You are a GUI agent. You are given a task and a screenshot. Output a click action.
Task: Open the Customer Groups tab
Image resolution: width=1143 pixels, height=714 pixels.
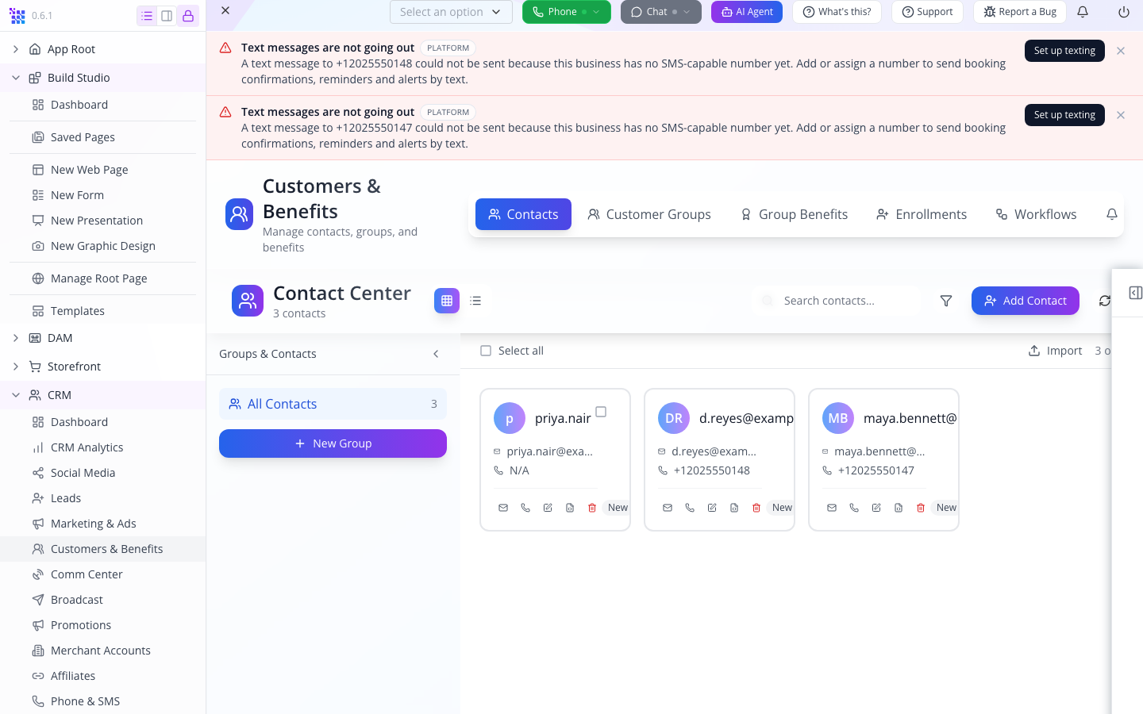pyautogui.click(x=649, y=214)
